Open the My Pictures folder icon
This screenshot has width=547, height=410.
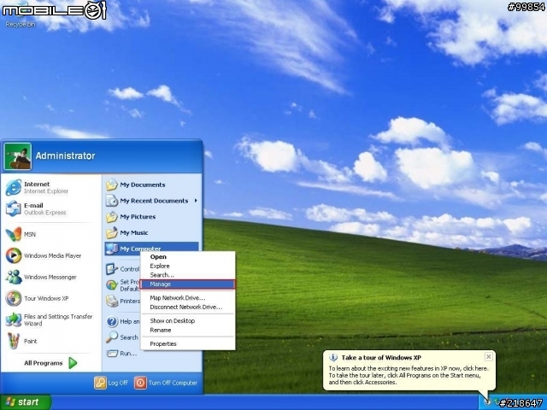112,216
